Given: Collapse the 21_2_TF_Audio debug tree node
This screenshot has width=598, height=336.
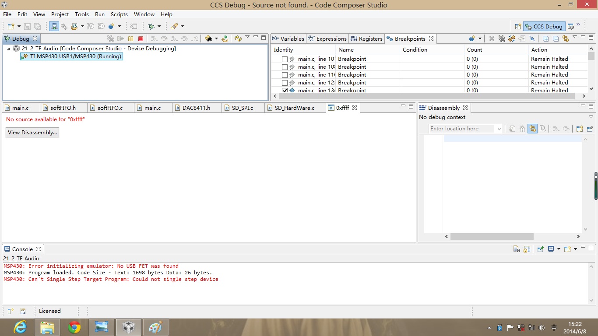Looking at the screenshot, I should click(8, 49).
